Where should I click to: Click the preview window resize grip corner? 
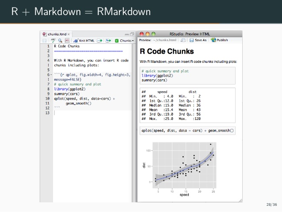(240, 200)
